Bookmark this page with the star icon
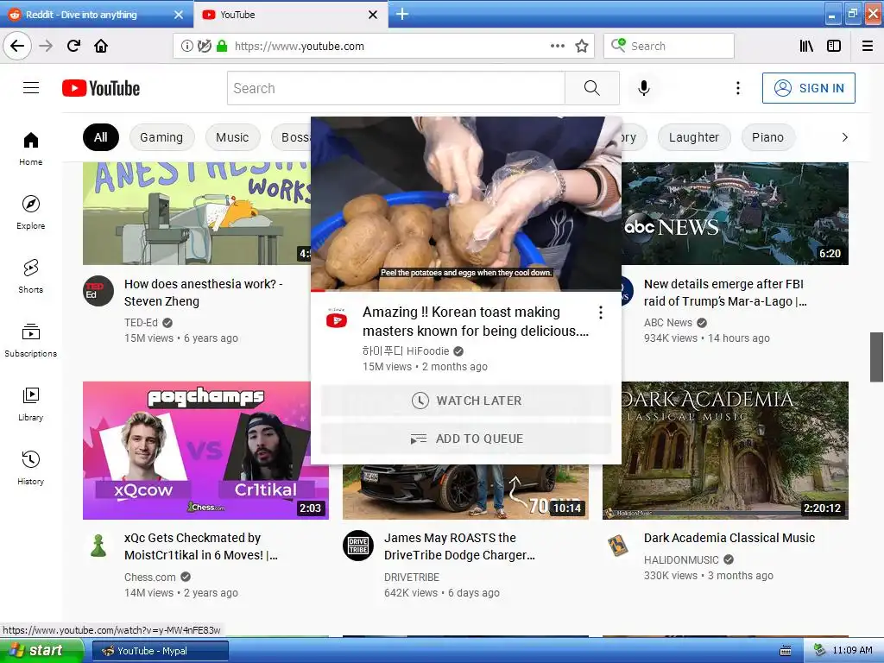Screen dimensions: 884x663 coord(582,46)
